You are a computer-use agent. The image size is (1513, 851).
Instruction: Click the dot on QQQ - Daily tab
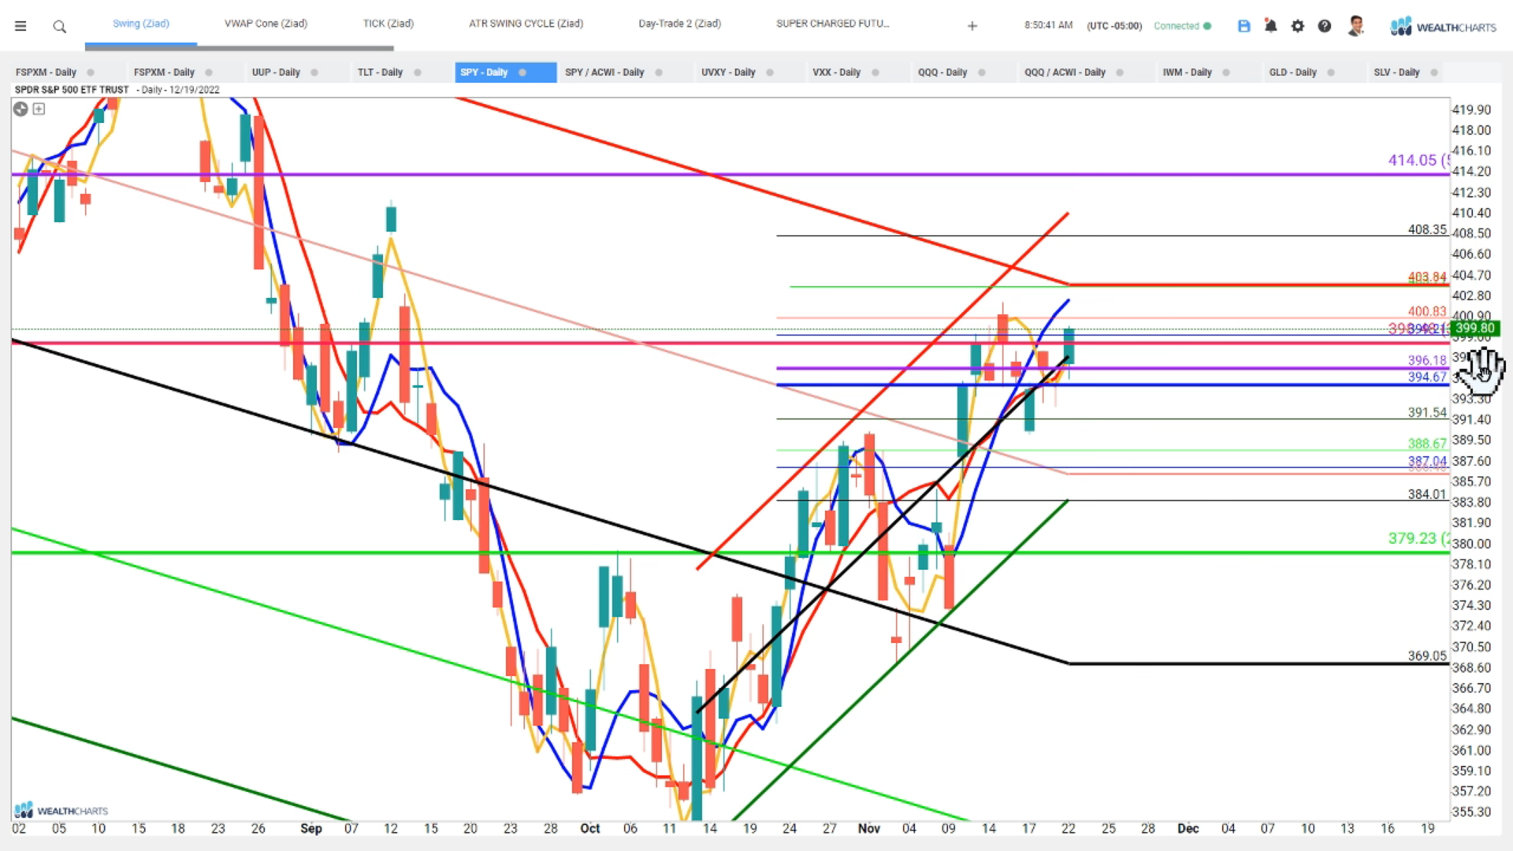(982, 72)
